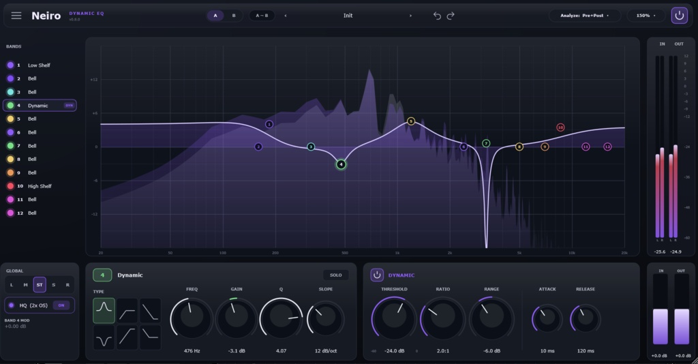Toggle band 10 High Shelf enable dot
Viewport: 698px width, 364px height.
(10, 186)
